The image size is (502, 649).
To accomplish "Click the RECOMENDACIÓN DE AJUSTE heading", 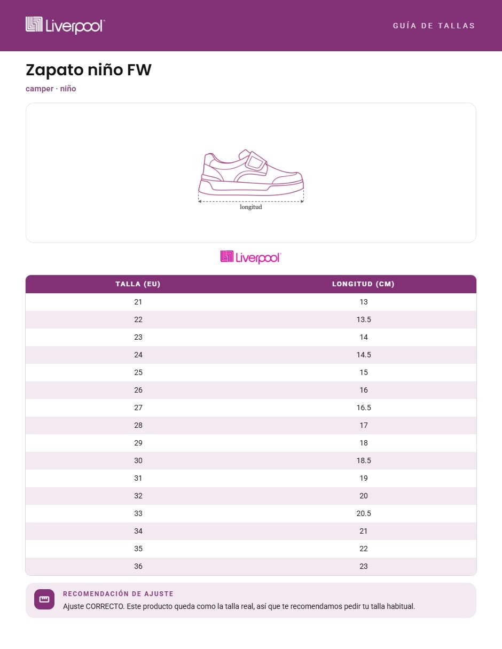I will click(x=118, y=594).
